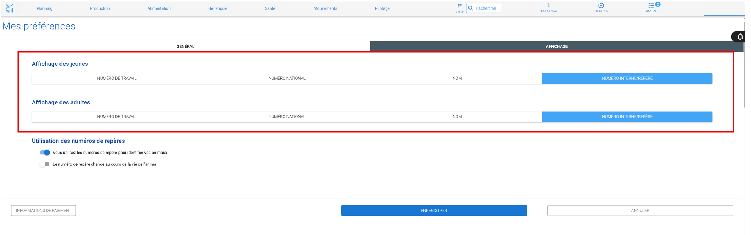The height and width of the screenshot is (235, 751).
Task: Click the Affichage des jeunes heading
Action: [x=60, y=64]
